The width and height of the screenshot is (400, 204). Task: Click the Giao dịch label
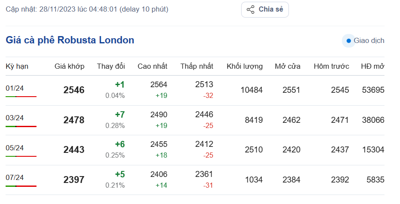coord(369,41)
